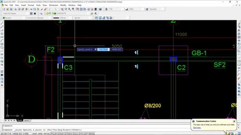Click the Cut scissors icon
This screenshot has height=135, width=241.
[31, 9]
